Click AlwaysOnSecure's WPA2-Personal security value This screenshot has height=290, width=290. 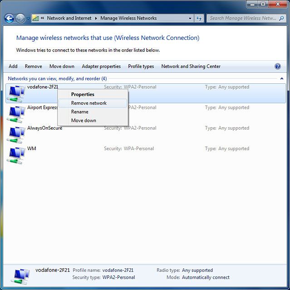[140, 128]
